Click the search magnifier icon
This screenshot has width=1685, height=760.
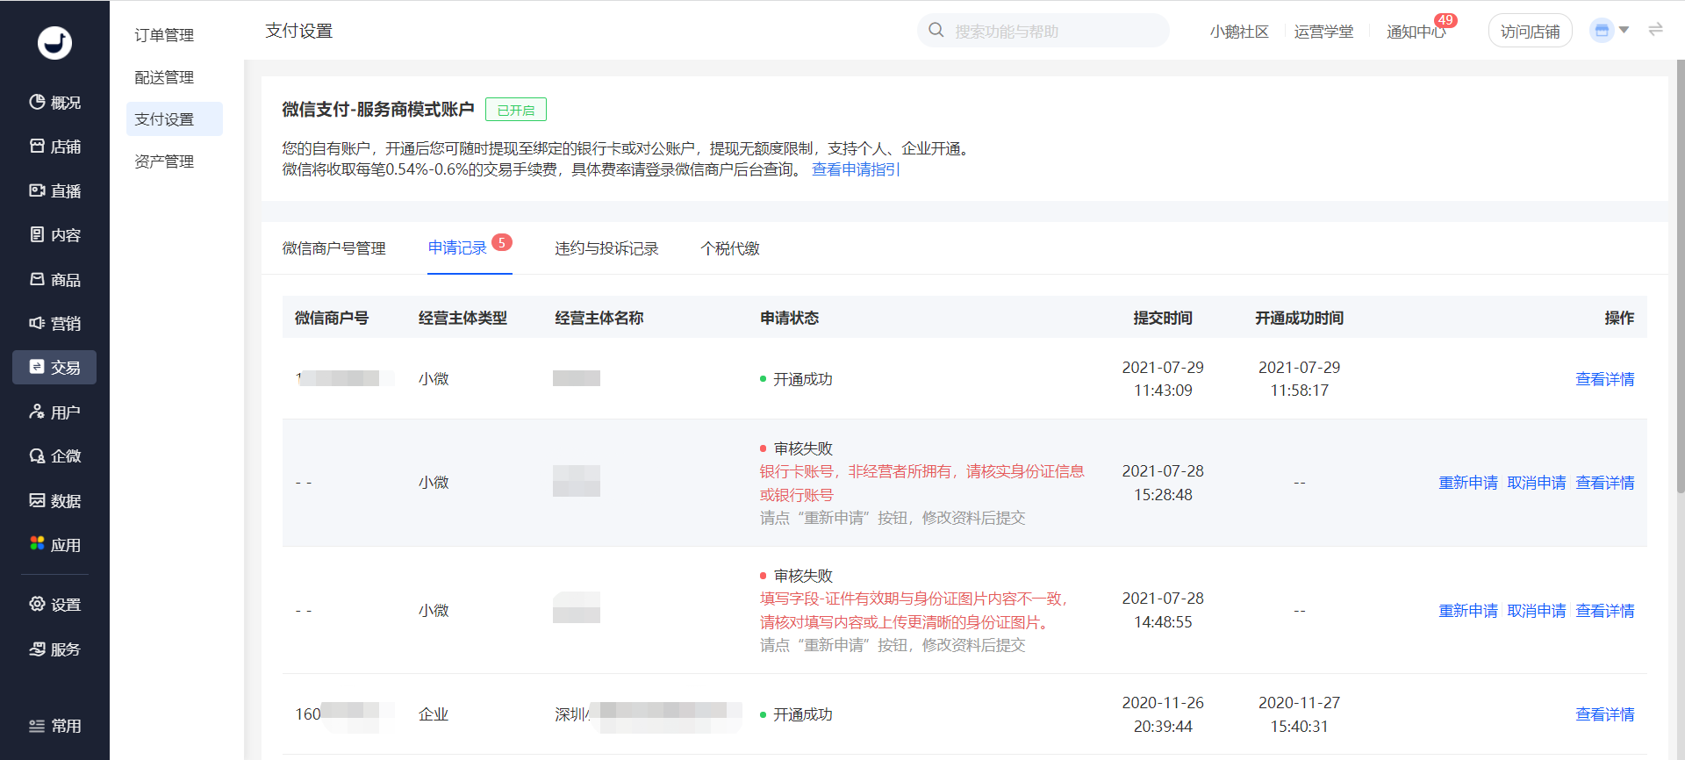(936, 31)
